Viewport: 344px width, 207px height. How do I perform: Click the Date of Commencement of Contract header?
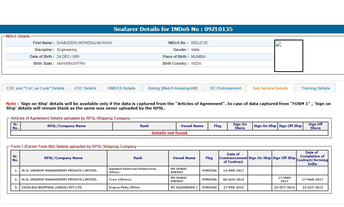tap(233, 158)
